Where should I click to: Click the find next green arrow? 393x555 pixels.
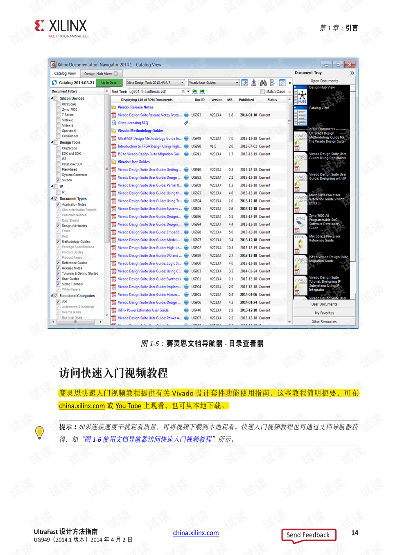(202, 92)
